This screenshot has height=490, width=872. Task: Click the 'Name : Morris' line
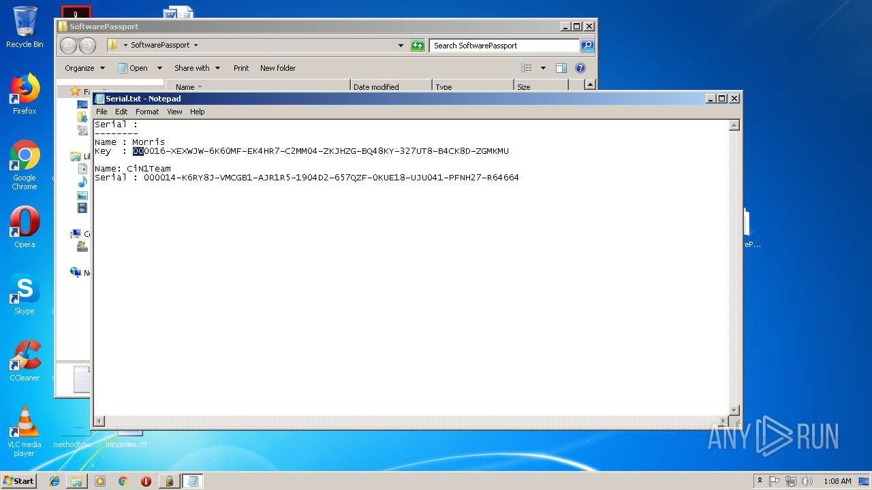coord(129,142)
